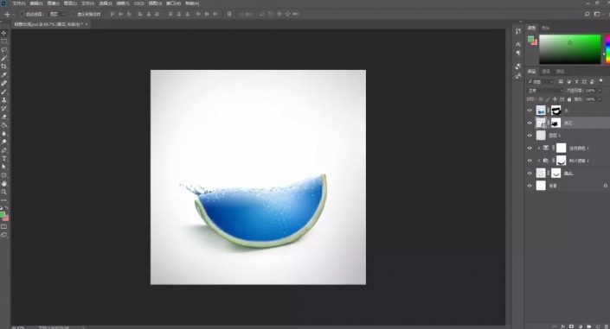Screen dimensions: 610x329
Task: Click the green foreground color swatch in the Color panel
Action: [x=530, y=39]
